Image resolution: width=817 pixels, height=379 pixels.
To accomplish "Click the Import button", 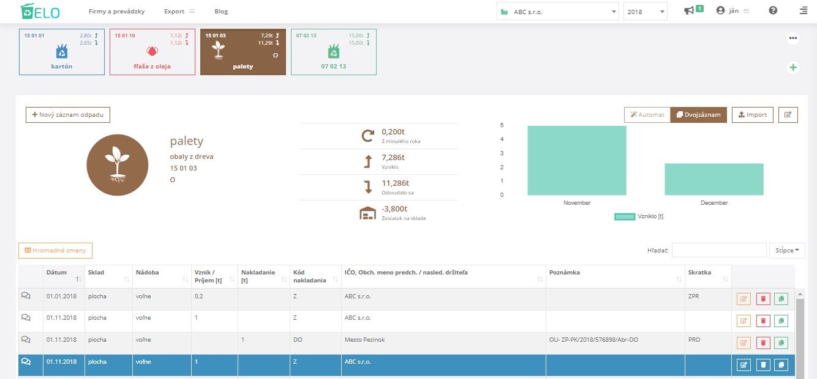I will pyautogui.click(x=753, y=115).
